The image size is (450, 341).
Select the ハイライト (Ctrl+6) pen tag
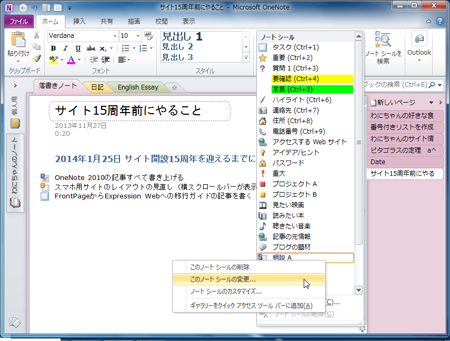pyautogui.click(x=306, y=100)
